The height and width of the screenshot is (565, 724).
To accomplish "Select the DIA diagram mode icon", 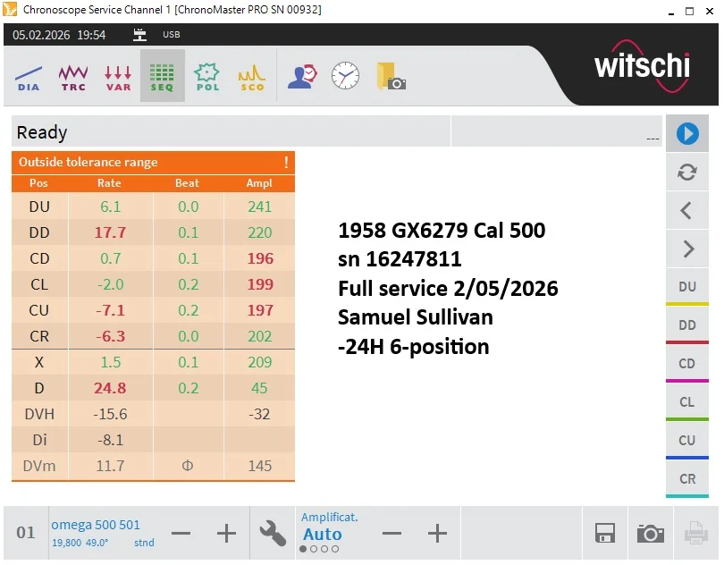I will point(29,76).
